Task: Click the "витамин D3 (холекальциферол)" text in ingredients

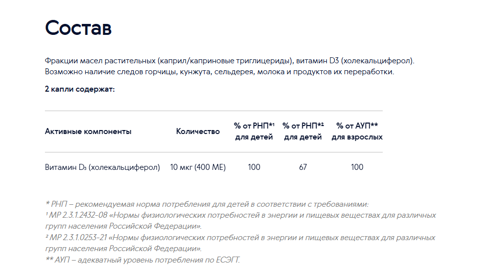Action: tap(355, 61)
